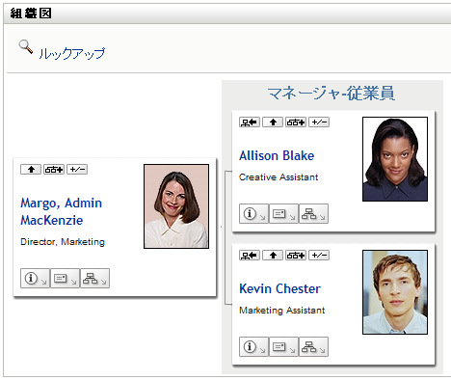Choose relationship to expand on Allison's card
This screenshot has height=380, width=451.
point(296,122)
